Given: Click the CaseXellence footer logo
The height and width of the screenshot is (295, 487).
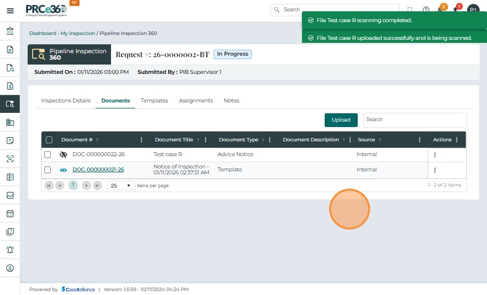Looking at the screenshot, I should point(78,290).
